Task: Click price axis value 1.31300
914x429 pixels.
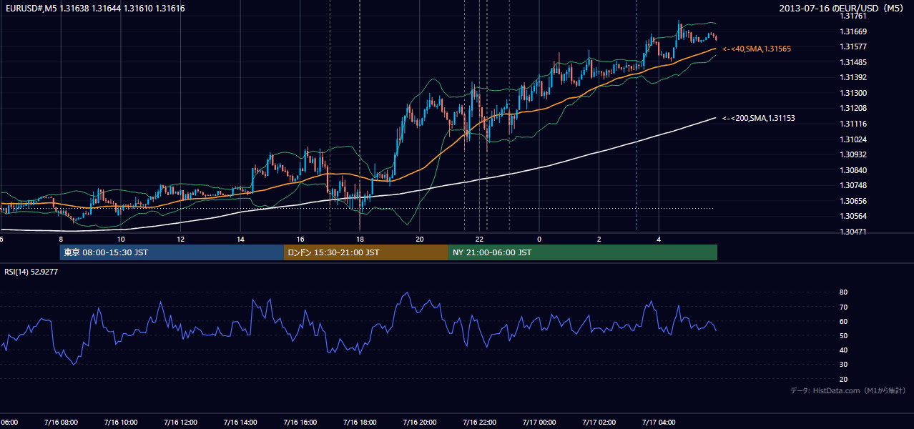Action: (x=853, y=93)
